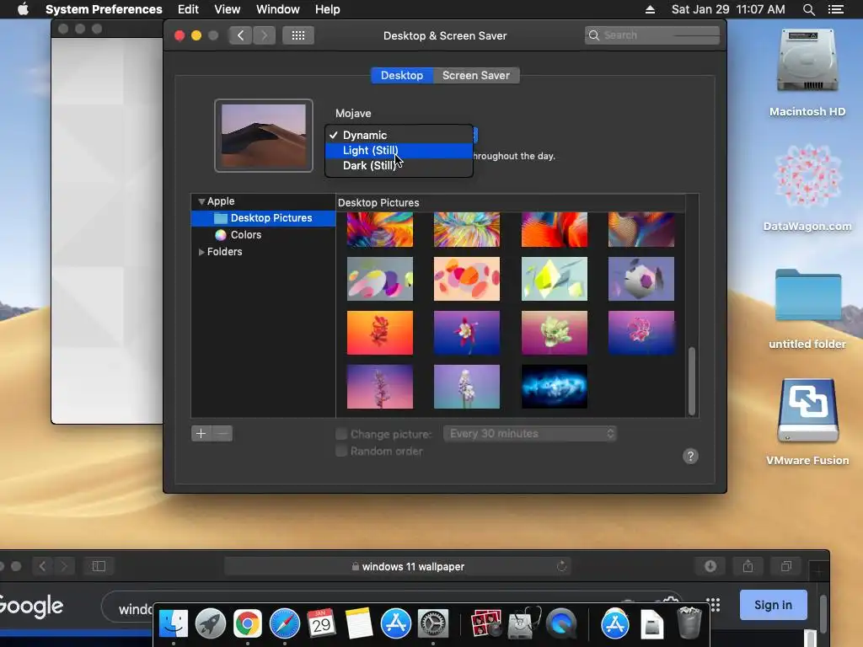Viewport: 863px width, 647px height.
Task: Expand the Folders group triangle
Action: (201, 252)
